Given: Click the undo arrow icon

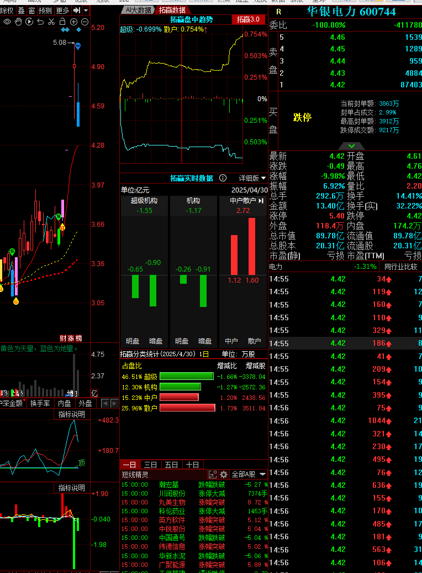Looking at the screenshot, I should point(40,22).
